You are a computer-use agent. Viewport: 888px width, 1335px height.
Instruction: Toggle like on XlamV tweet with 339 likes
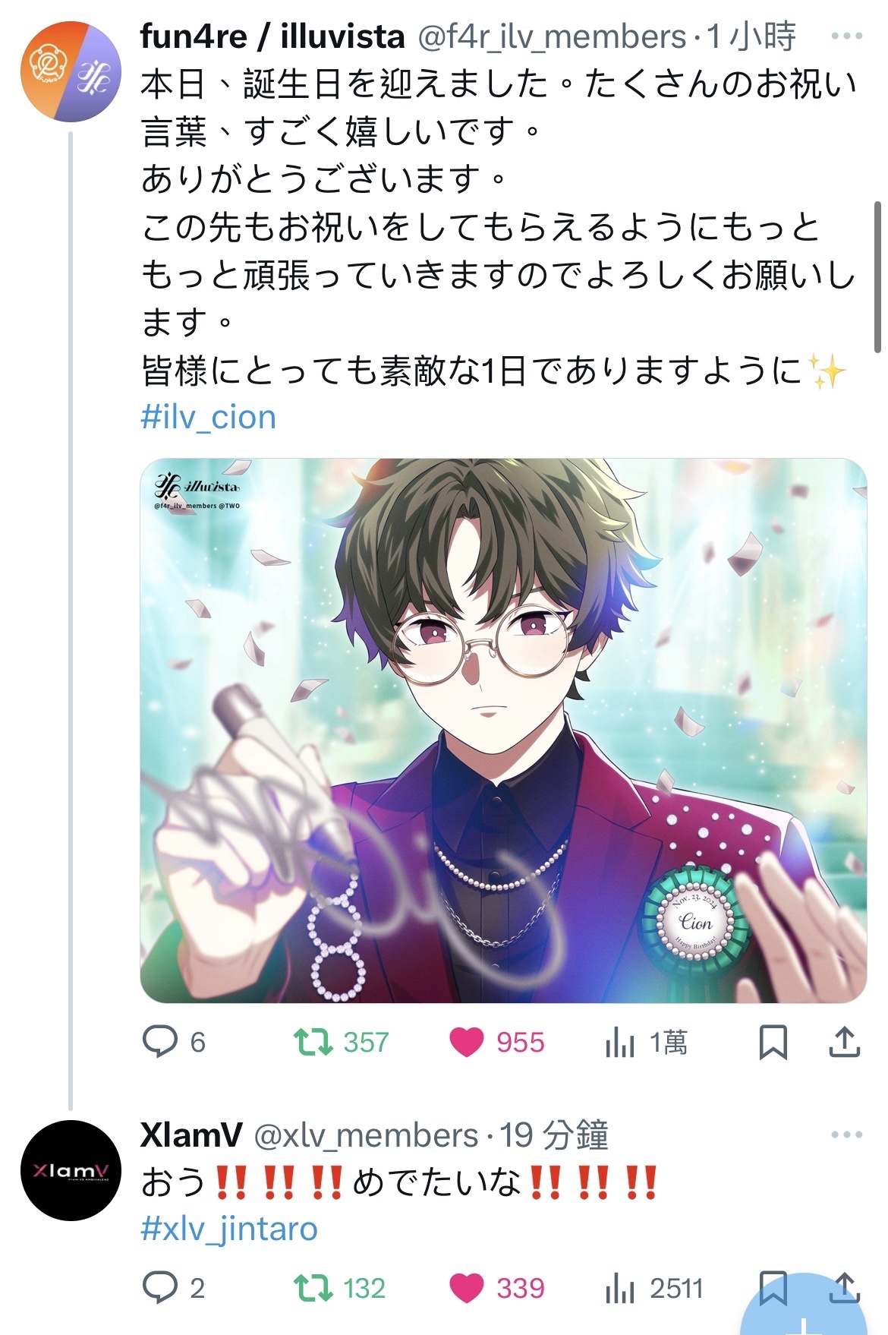(466, 1288)
